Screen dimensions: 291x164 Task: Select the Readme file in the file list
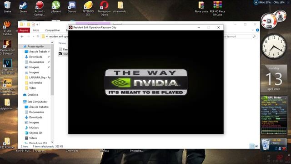(64, 49)
